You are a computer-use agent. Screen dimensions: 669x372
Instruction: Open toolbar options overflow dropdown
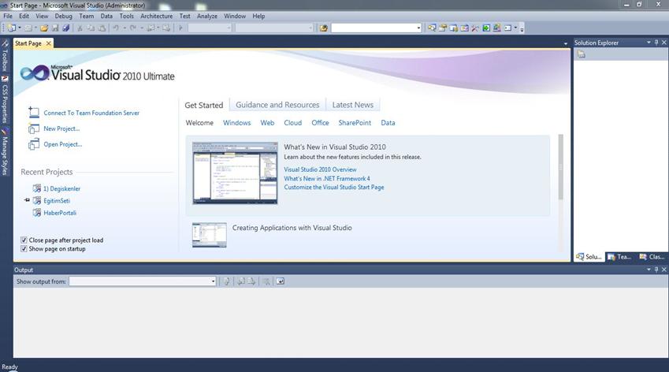[x=522, y=28]
